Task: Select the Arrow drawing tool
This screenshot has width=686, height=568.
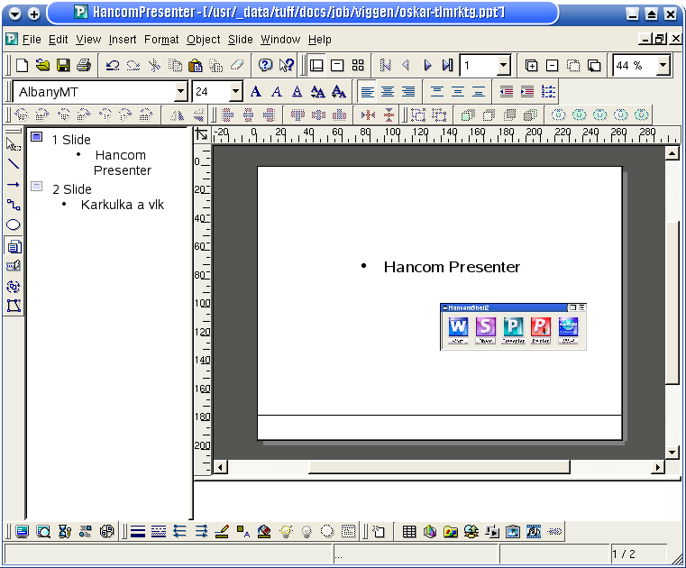Action: 14,184
